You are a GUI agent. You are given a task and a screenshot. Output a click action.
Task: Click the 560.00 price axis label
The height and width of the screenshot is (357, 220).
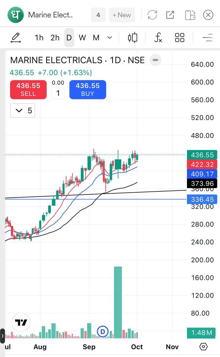tap(202, 100)
